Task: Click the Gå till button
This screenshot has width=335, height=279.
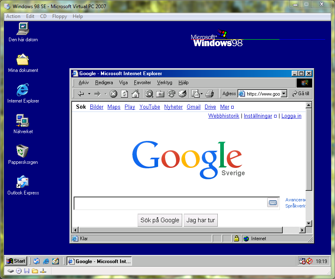Action: [x=301, y=94]
